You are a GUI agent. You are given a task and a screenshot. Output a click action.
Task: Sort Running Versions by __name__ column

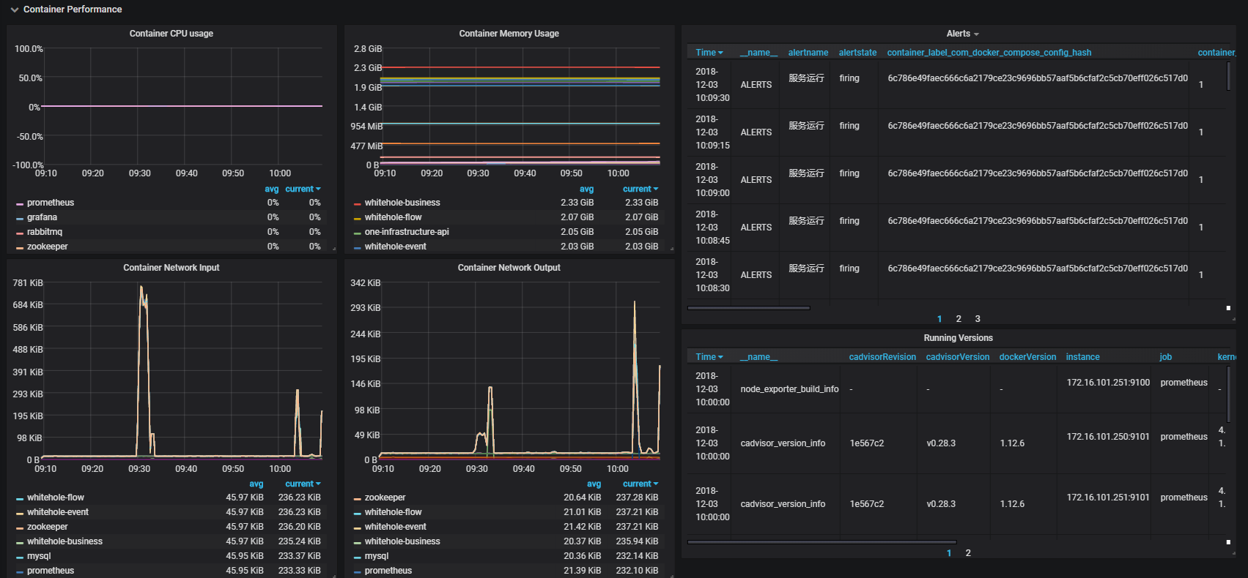pyautogui.click(x=758, y=357)
